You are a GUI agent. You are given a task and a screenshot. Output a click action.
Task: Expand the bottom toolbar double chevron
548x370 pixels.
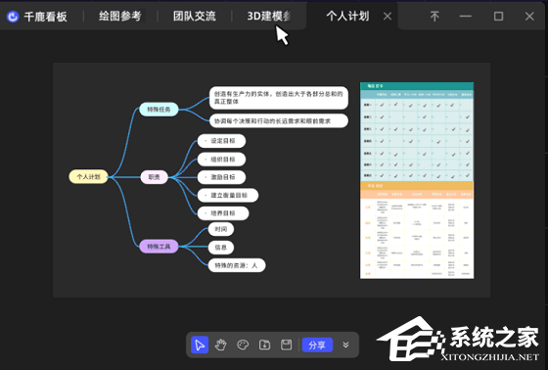point(345,345)
